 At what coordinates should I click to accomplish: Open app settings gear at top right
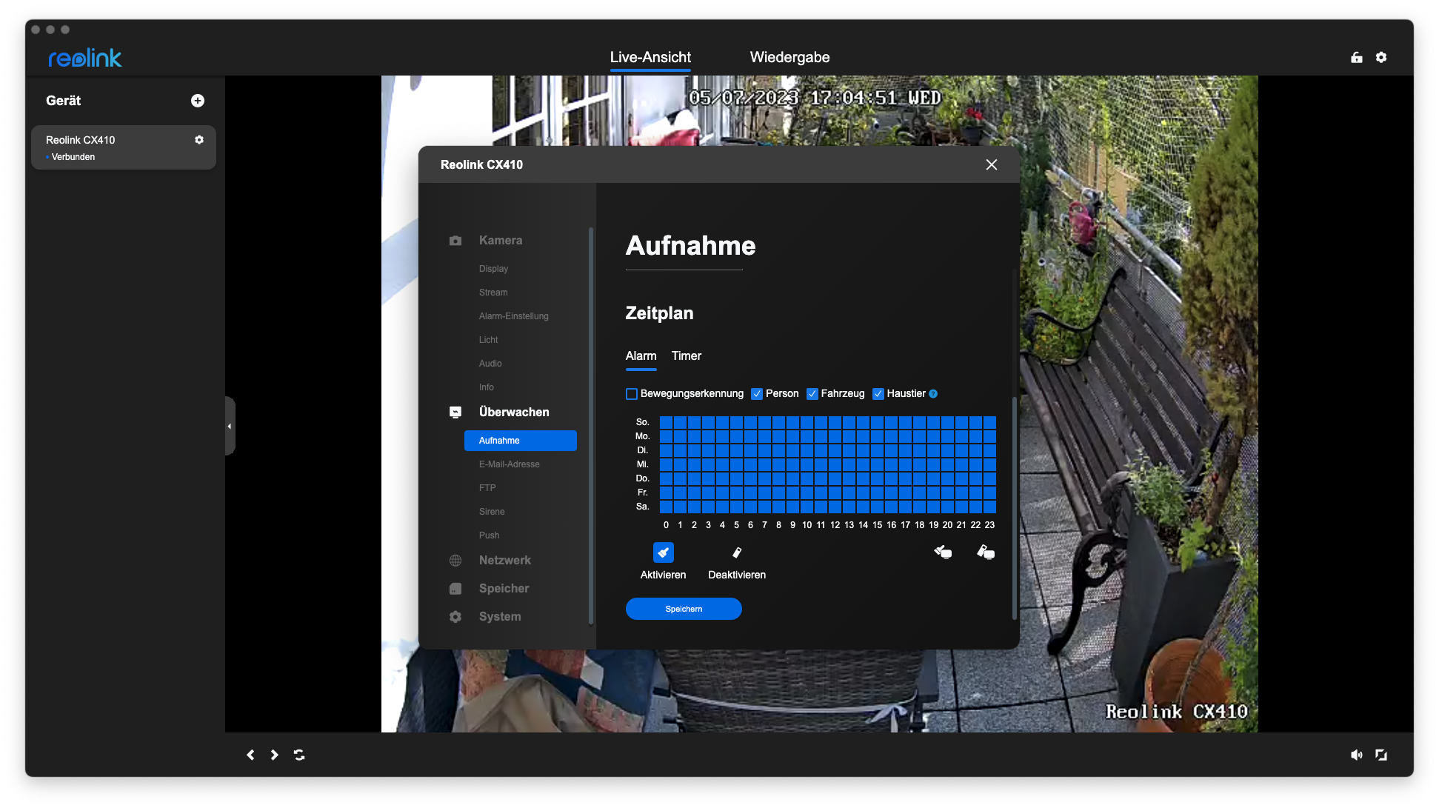(x=1381, y=58)
